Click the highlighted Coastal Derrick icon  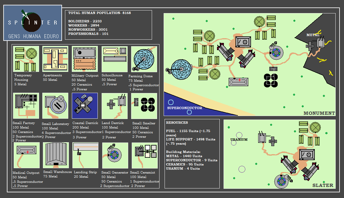[85, 106]
